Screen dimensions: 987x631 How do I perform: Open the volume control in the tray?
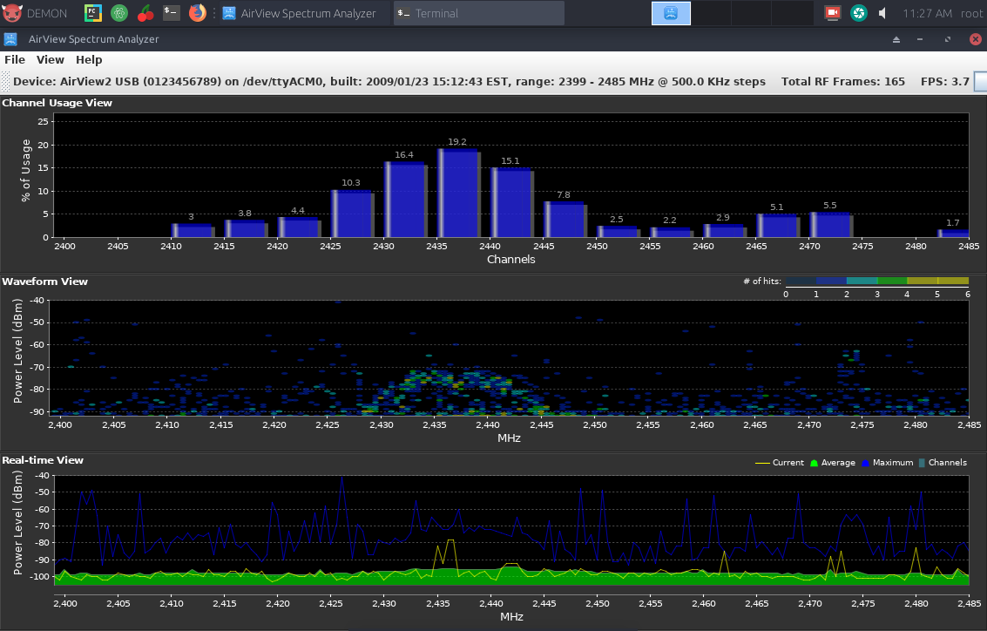[x=882, y=13]
